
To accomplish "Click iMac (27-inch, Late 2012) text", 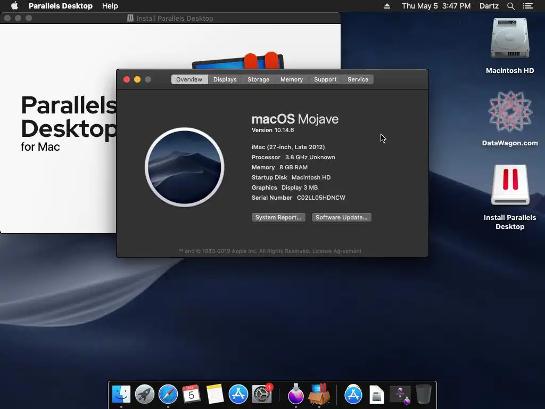I will coord(288,147).
